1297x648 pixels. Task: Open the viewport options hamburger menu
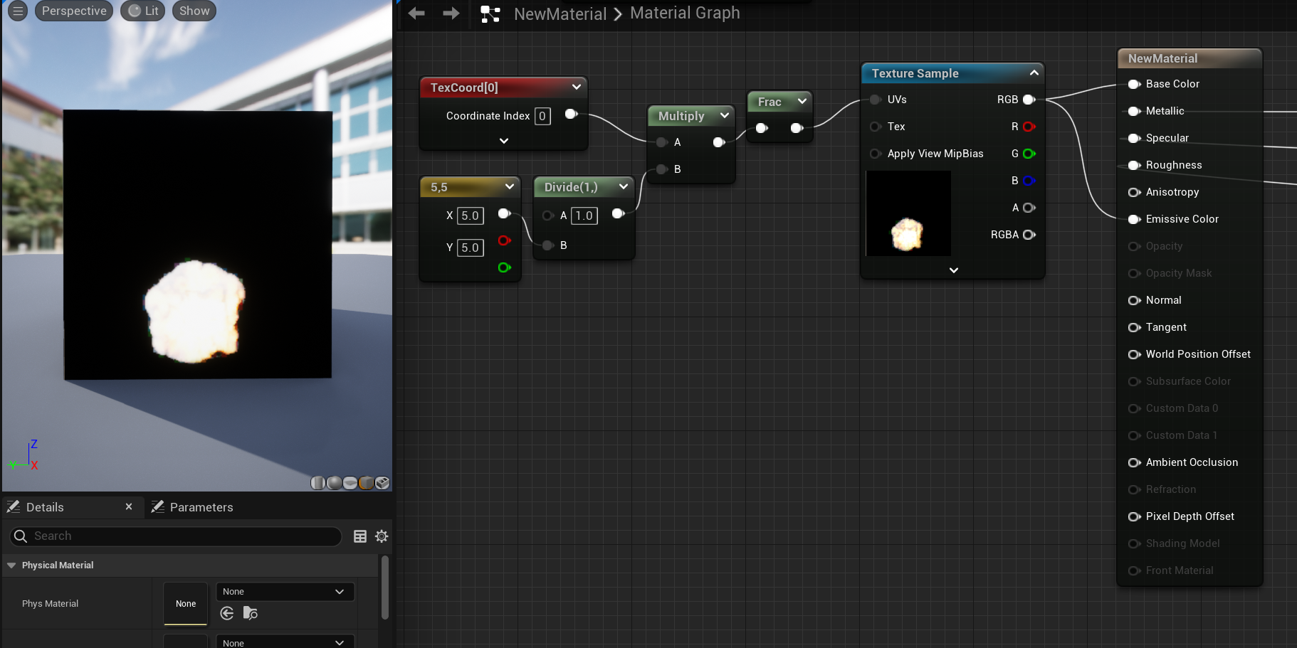pos(18,11)
